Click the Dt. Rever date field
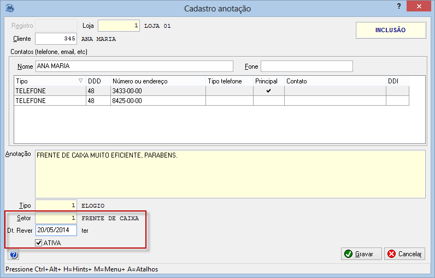Image resolution: width=435 pixels, height=278 pixels. click(x=56, y=230)
